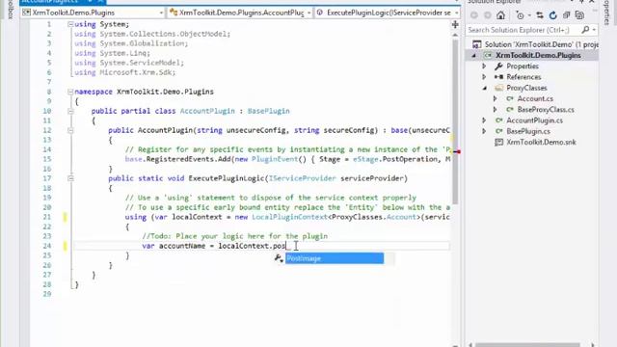Open the search options dropdown arrow

(594, 30)
